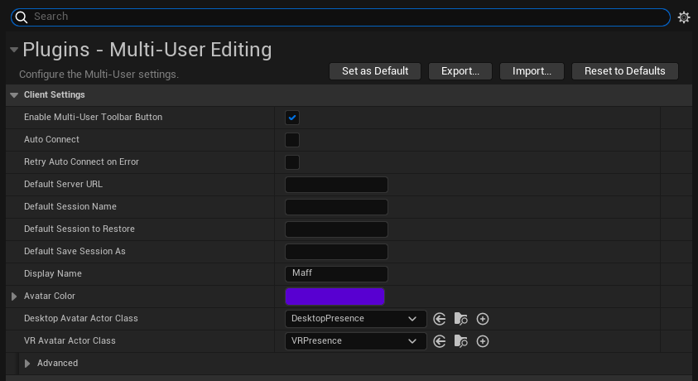Viewport: 698px width, 381px height.
Task: Open the purple Avatar Color swatch
Action: tap(335, 297)
